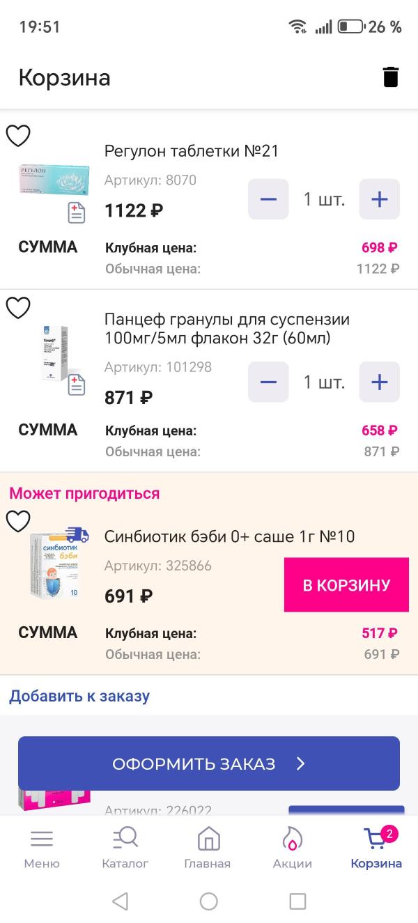The image size is (418, 923).
Task: Open Панцеф гранулы product title
Action: point(227,329)
